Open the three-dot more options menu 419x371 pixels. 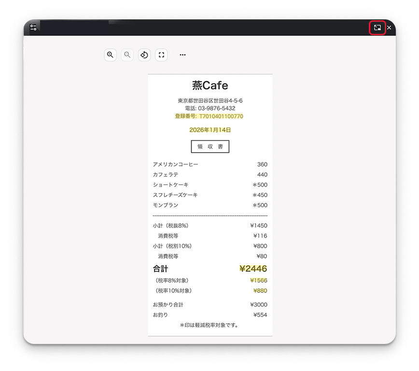[182, 55]
